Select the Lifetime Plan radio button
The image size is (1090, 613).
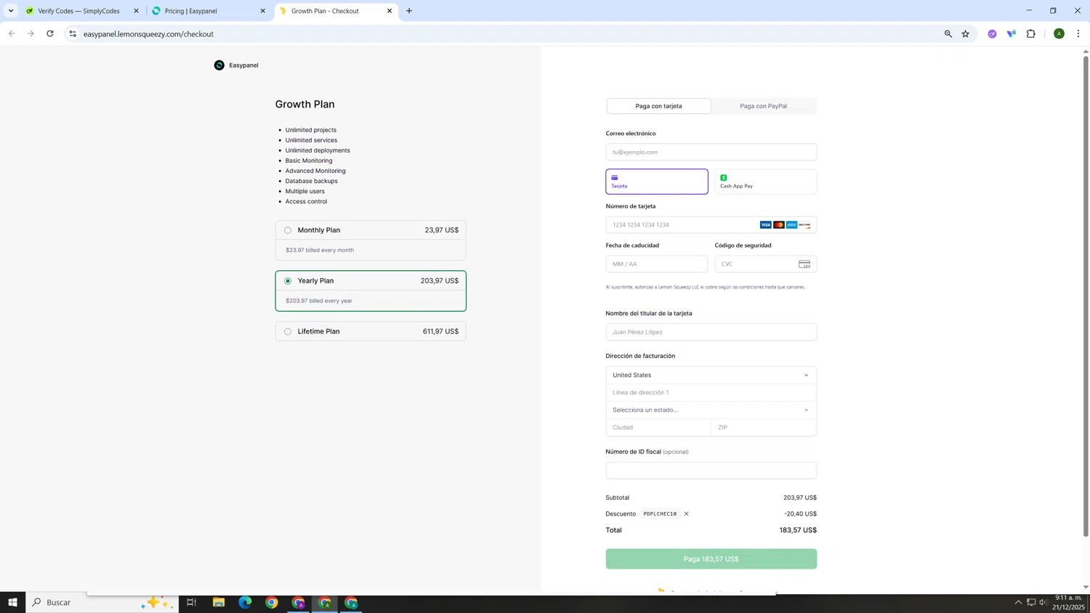(x=288, y=332)
